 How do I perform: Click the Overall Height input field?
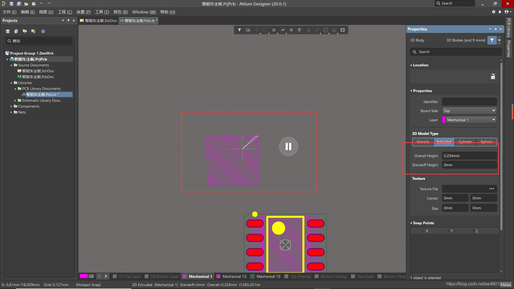[x=469, y=156]
